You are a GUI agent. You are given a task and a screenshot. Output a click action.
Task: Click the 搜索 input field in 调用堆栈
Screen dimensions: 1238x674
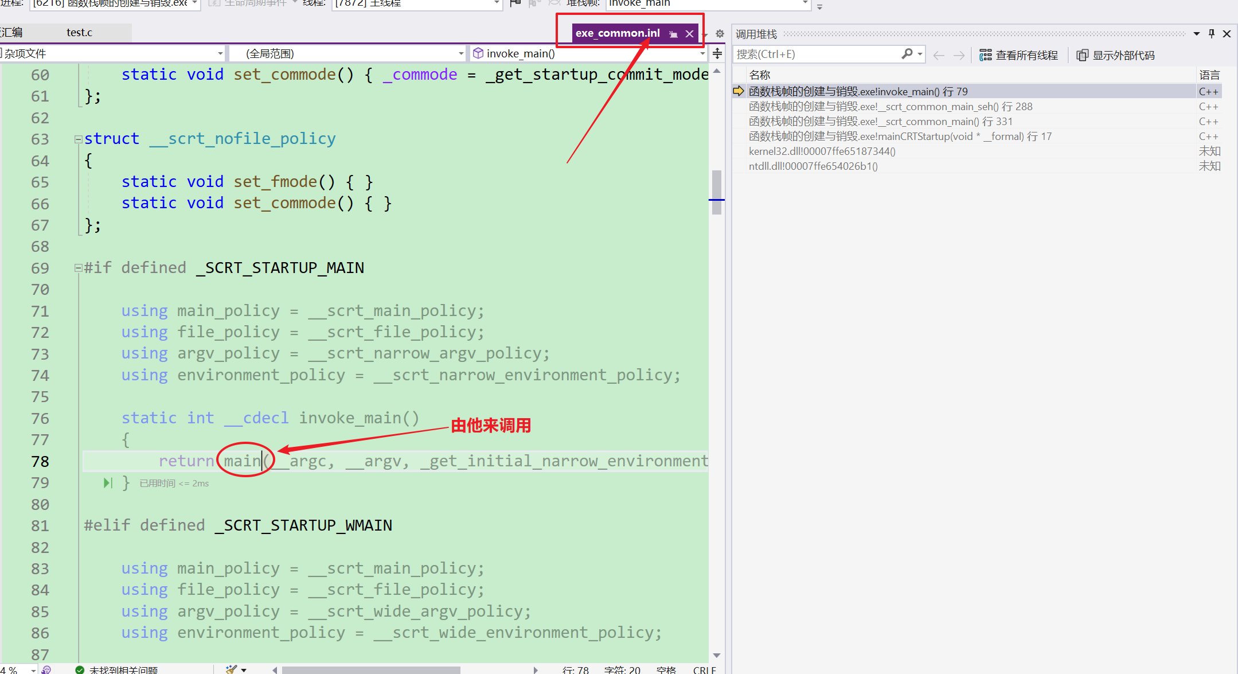(x=822, y=54)
